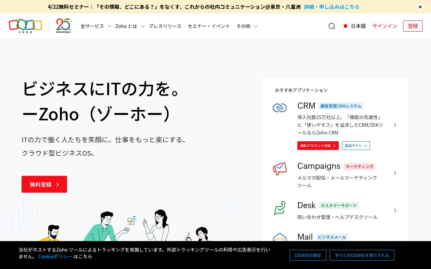Click the CRM product title
431x269 pixels.
306,106
